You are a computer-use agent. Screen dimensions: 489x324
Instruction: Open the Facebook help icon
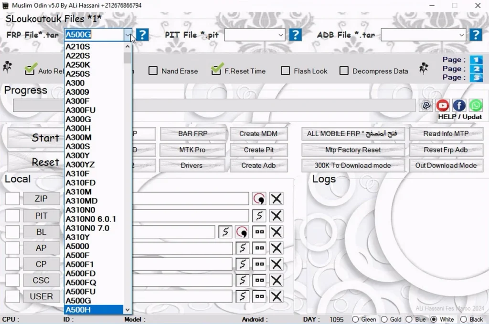pyautogui.click(x=459, y=106)
